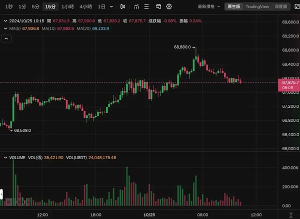Click the 400.00K volume axis label
Viewport: 300px width, 219px height.
point(290,168)
